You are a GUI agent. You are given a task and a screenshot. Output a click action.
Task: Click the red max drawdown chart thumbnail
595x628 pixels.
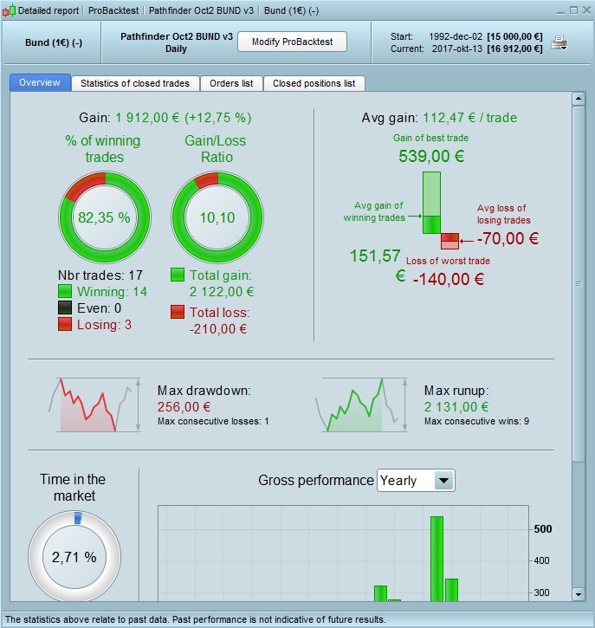[x=94, y=405]
